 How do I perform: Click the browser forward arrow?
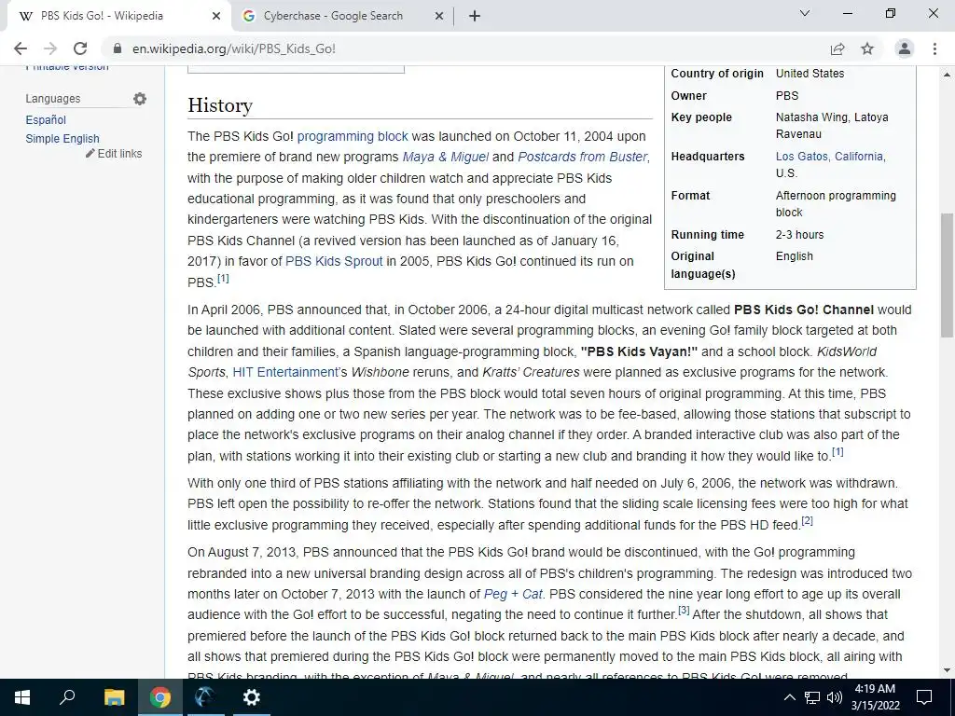[50, 48]
